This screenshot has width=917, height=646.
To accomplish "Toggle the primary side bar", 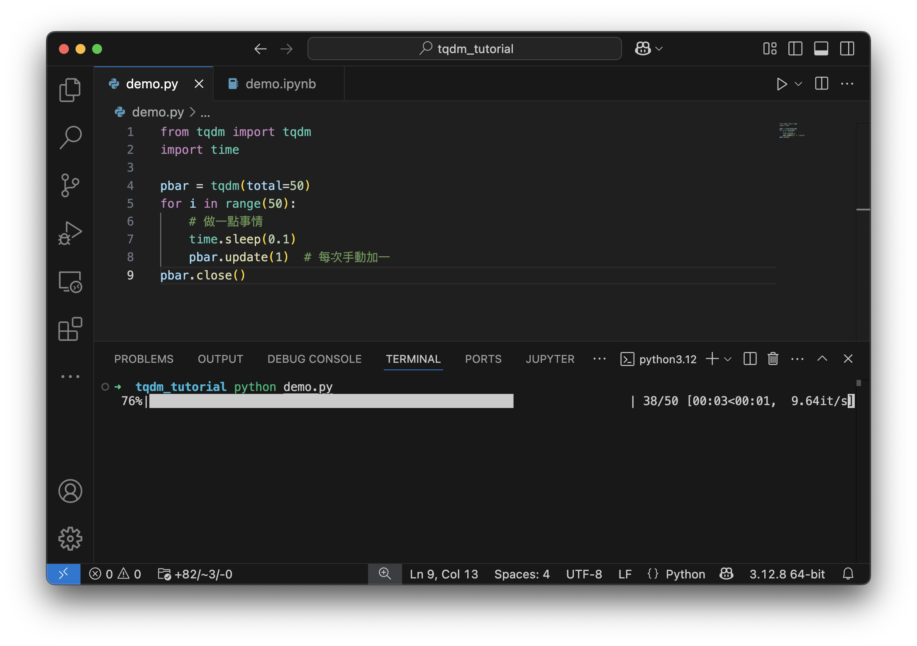I will pos(795,49).
